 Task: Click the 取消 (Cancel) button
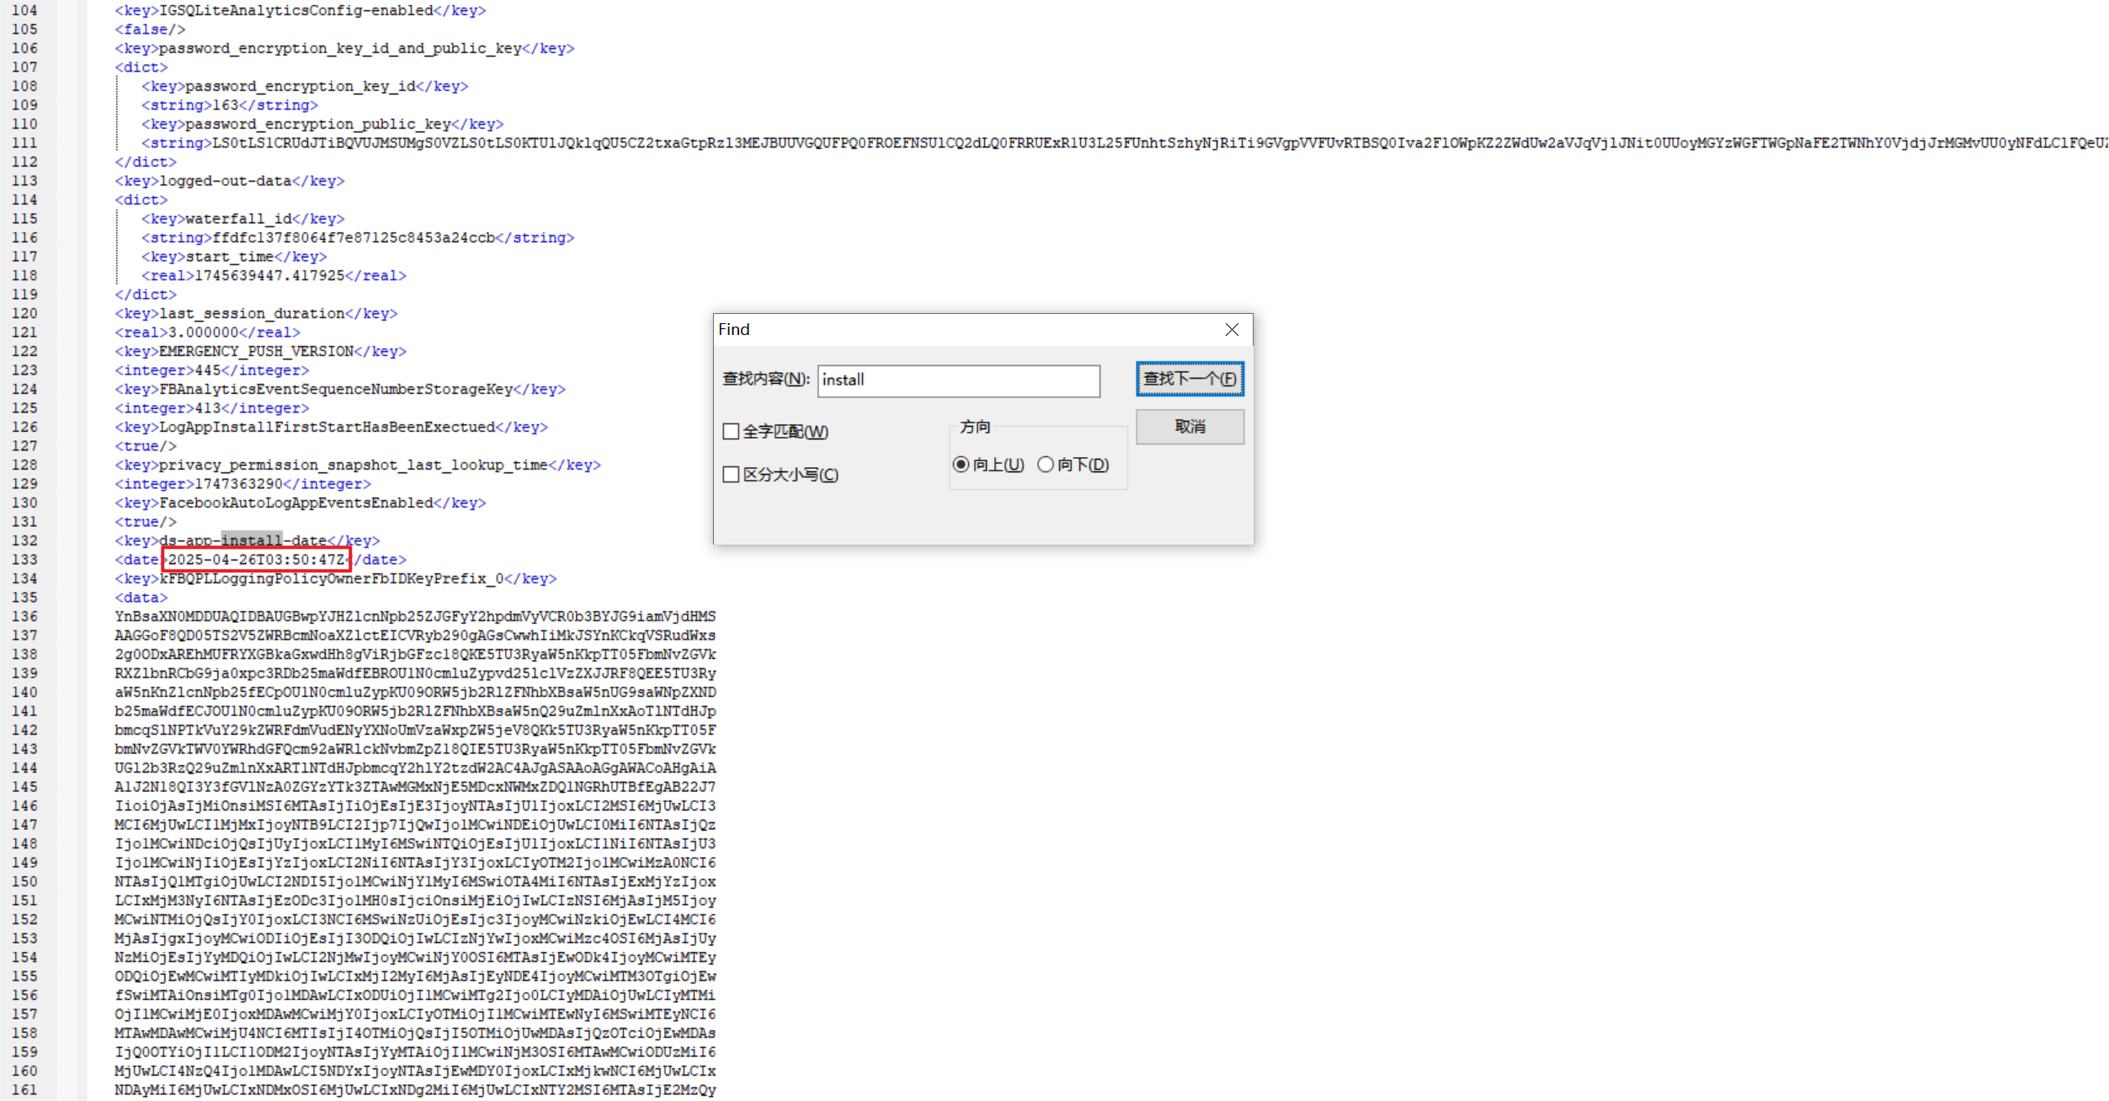point(1189,427)
